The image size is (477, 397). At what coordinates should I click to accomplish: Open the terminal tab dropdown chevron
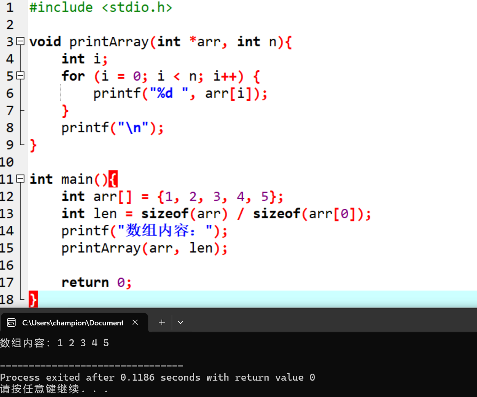[181, 323]
